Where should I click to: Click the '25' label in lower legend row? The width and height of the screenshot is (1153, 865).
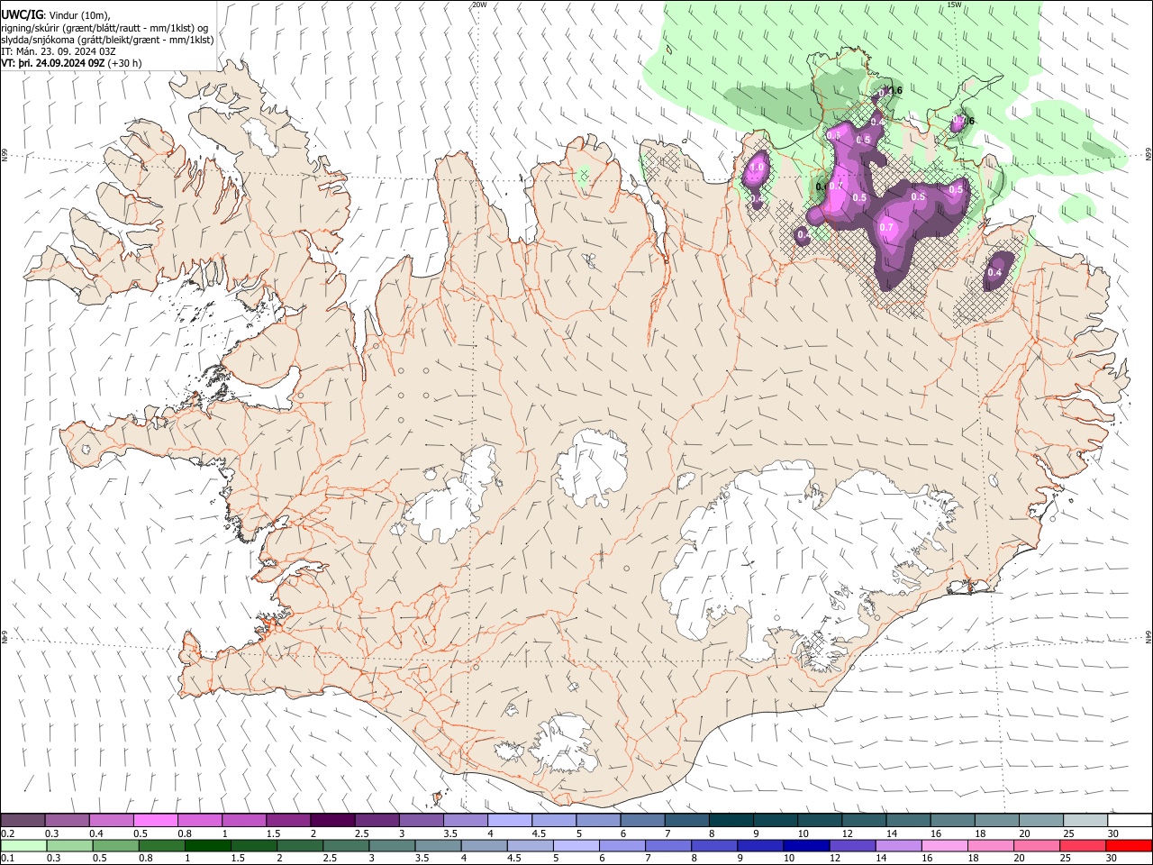1065,858
